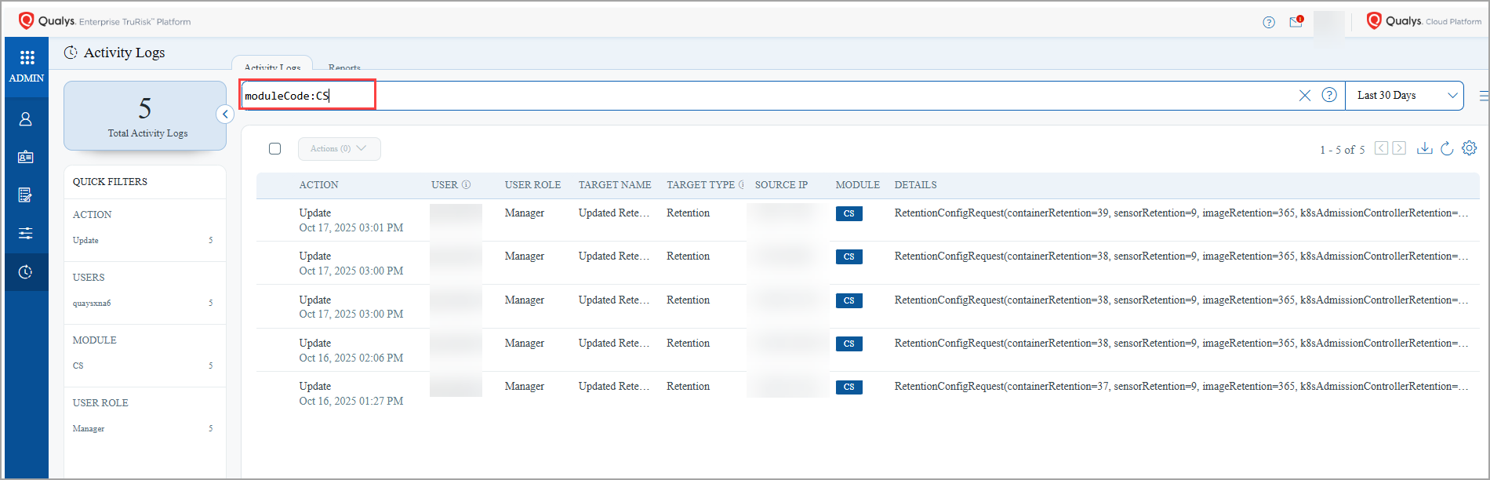Expand the Last 30 Days dropdown

[x=1404, y=96]
